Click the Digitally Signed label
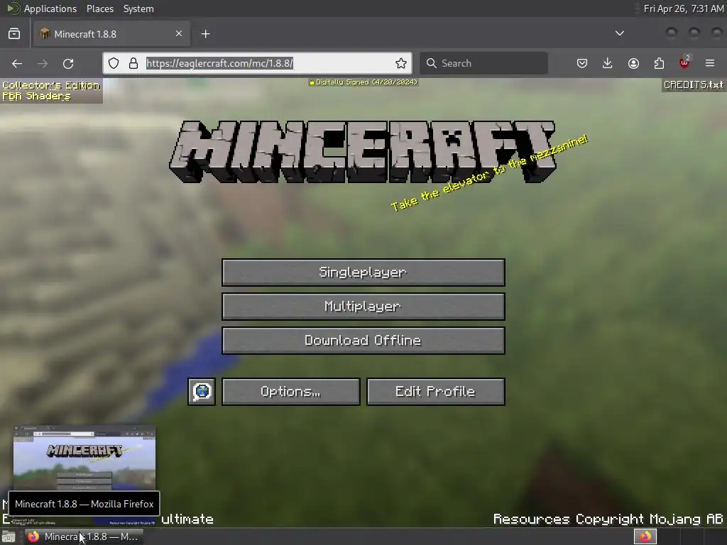 (x=363, y=82)
